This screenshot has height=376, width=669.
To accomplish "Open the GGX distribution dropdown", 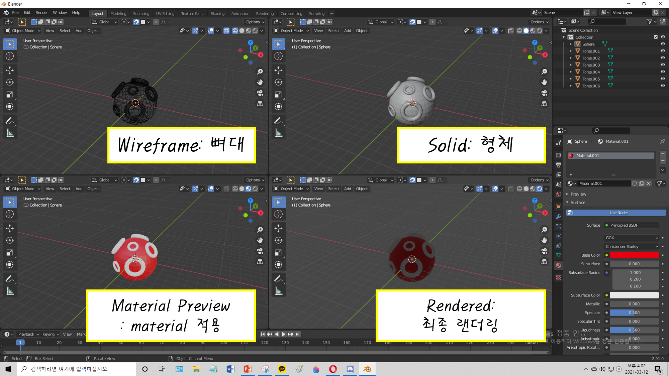I will click(x=632, y=238).
